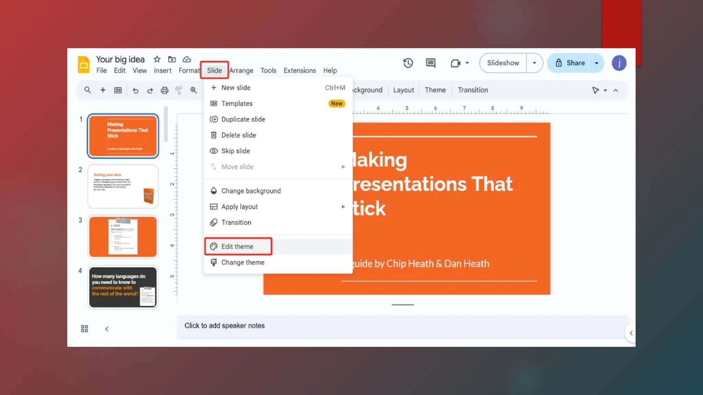
Task: Click the version history clock icon
Action: [408, 63]
